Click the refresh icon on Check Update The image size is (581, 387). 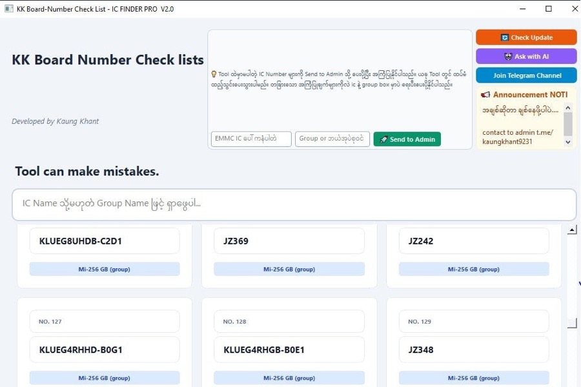(505, 37)
